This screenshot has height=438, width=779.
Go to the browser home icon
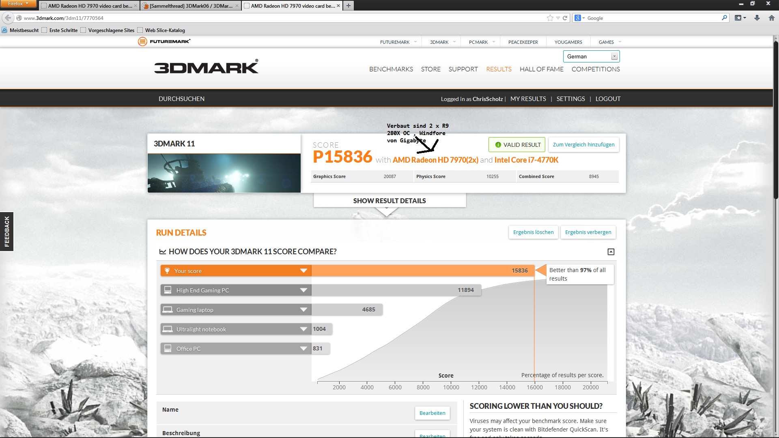(772, 18)
